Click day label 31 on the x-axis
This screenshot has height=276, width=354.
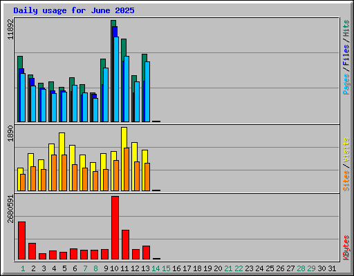(332, 268)
